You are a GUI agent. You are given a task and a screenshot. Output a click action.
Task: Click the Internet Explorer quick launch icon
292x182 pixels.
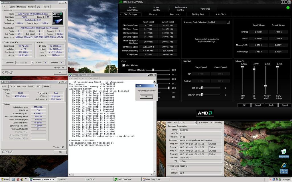(14, 179)
